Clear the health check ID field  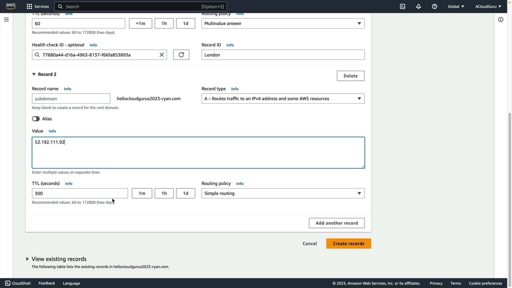point(162,55)
